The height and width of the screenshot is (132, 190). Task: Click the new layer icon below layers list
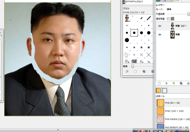[x=159, y=83]
